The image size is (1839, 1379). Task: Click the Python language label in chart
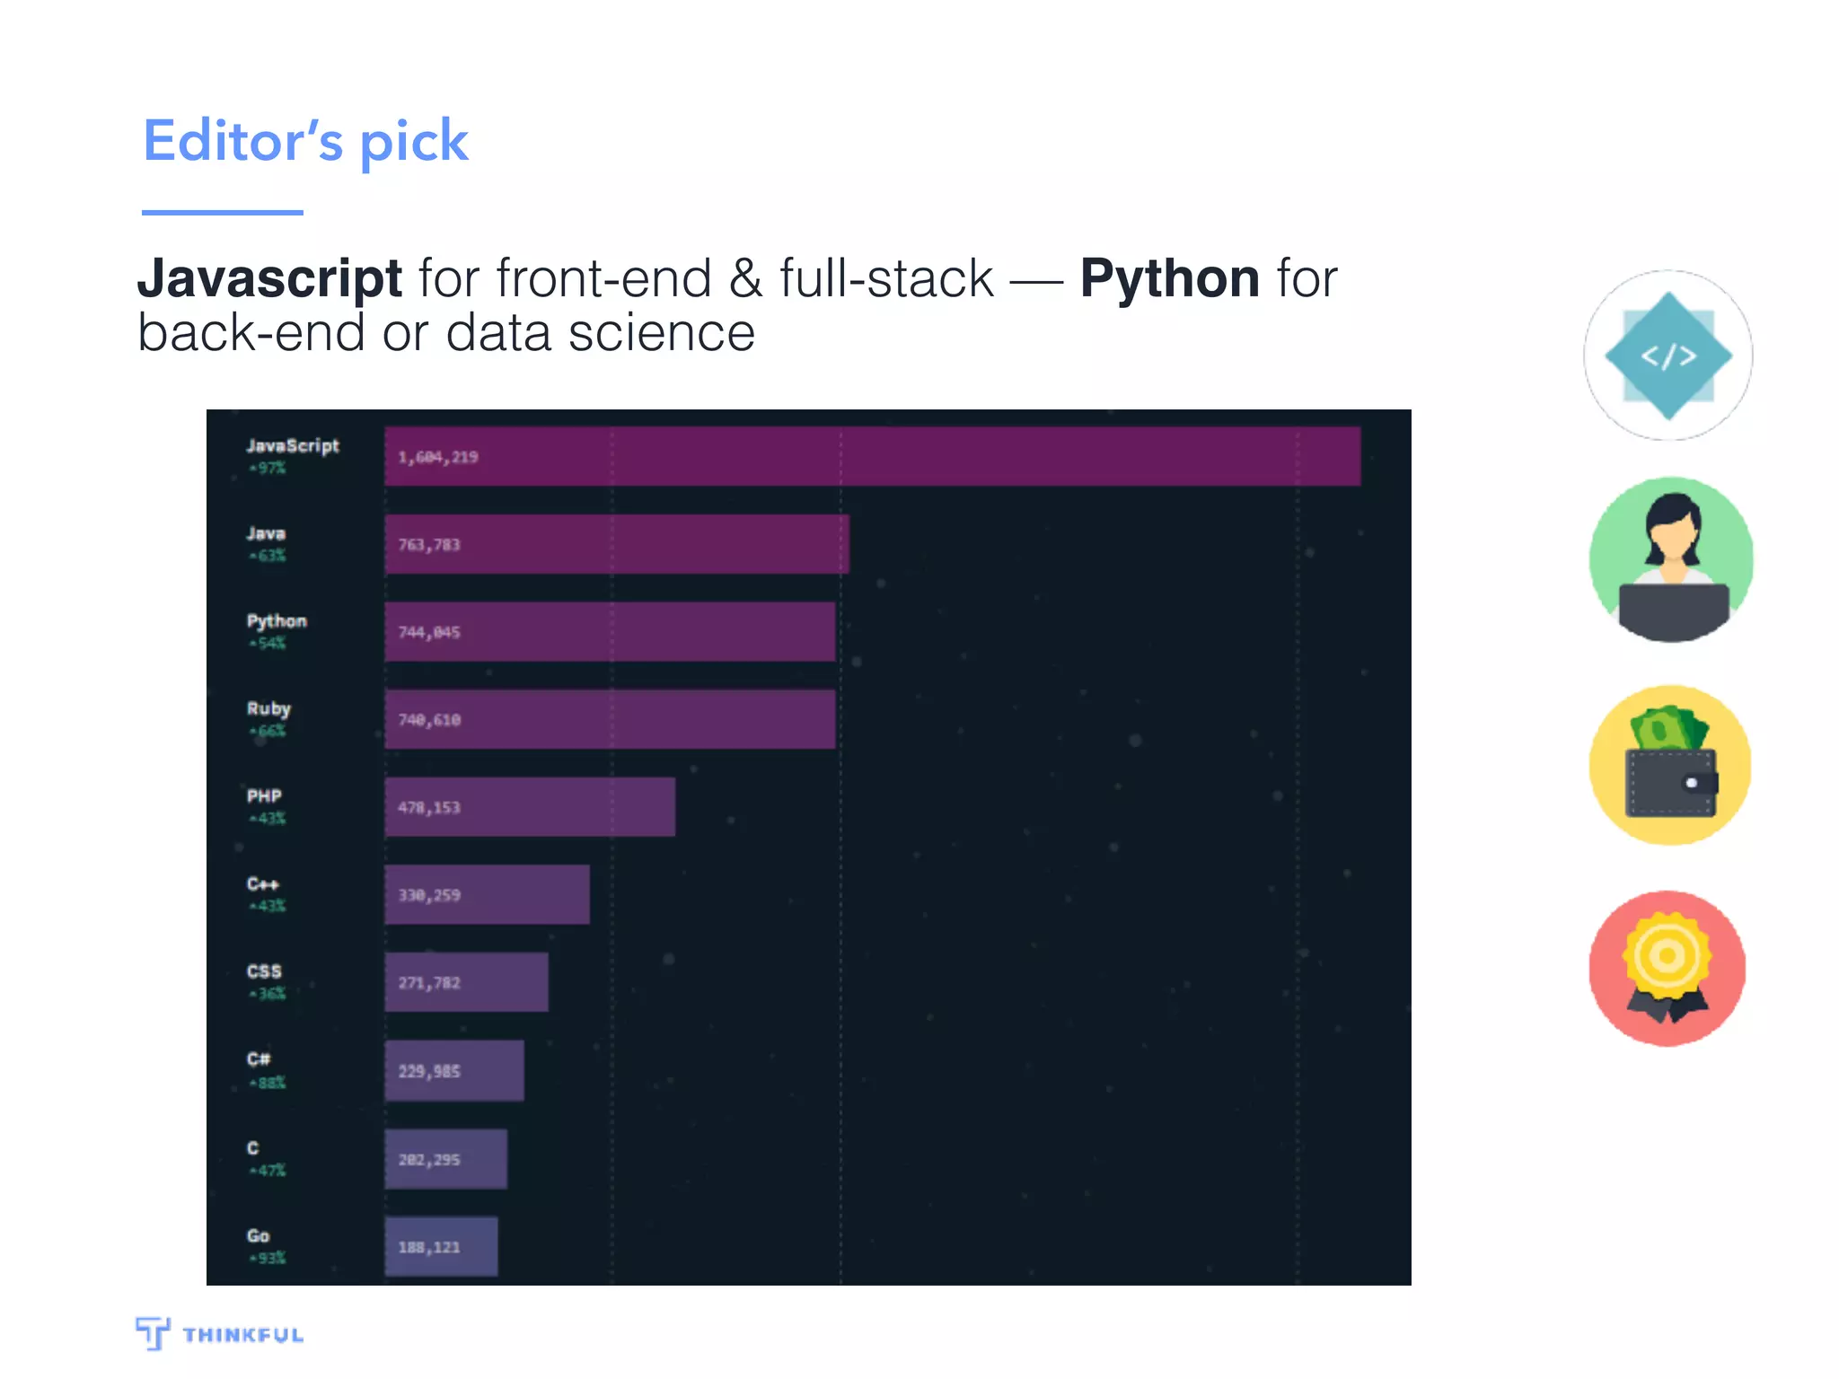click(x=277, y=621)
